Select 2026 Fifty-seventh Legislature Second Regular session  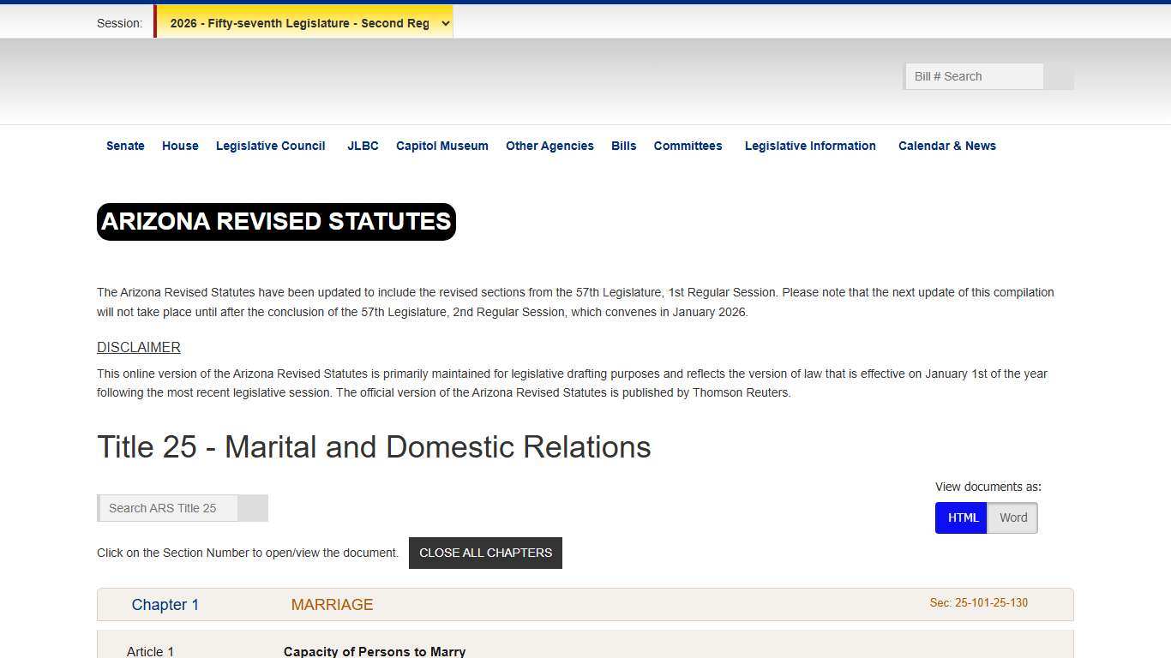click(303, 22)
